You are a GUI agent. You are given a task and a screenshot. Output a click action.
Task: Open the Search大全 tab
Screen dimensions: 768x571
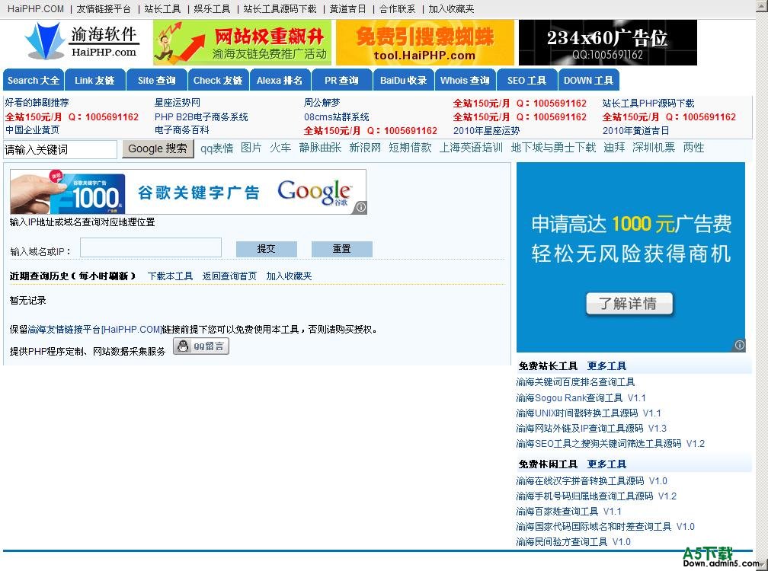pyautogui.click(x=34, y=80)
